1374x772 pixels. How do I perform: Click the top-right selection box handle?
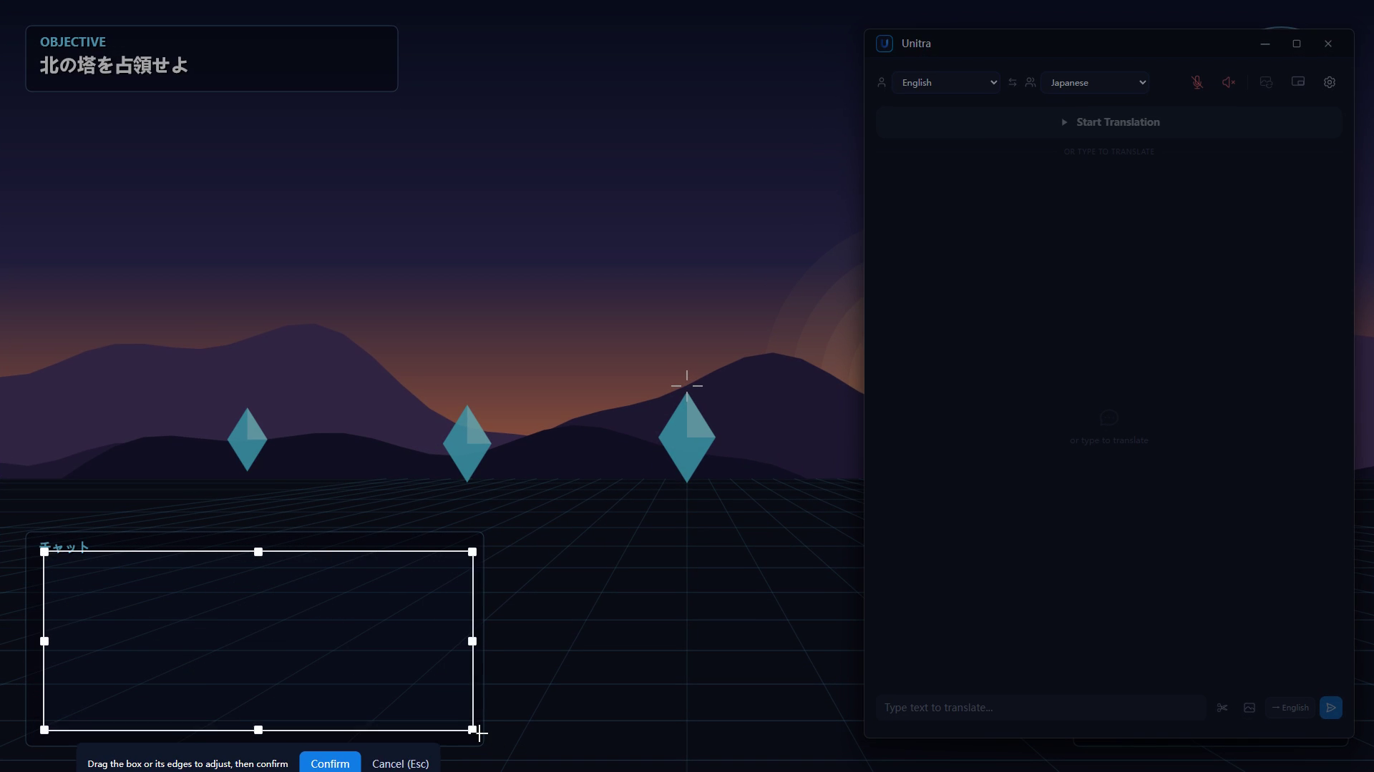pos(472,552)
